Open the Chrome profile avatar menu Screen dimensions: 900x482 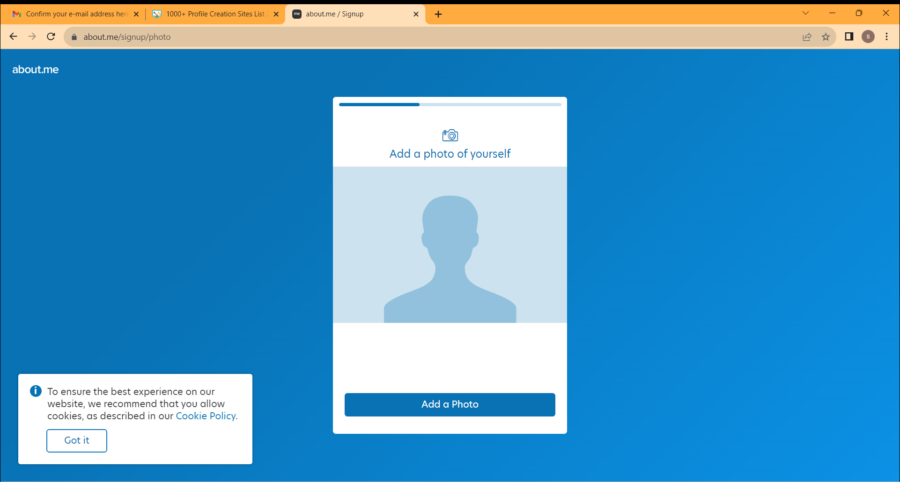click(868, 37)
